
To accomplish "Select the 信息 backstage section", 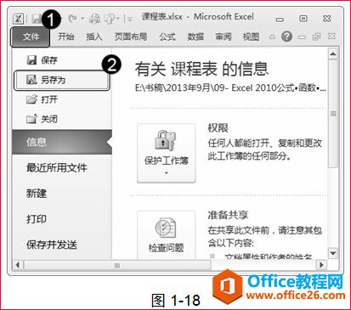I will tap(62, 142).
